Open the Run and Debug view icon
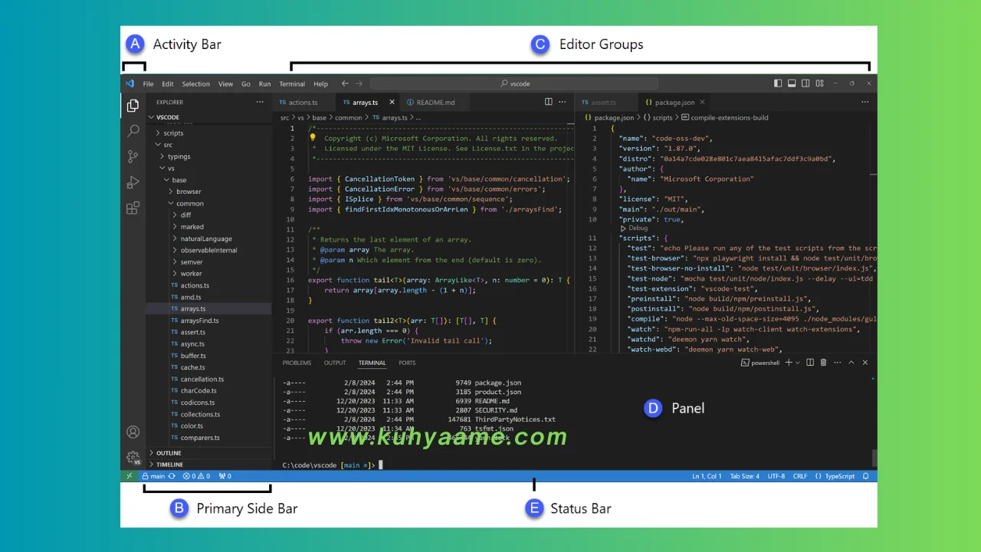Viewport: 981px width, 552px height. tap(133, 182)
